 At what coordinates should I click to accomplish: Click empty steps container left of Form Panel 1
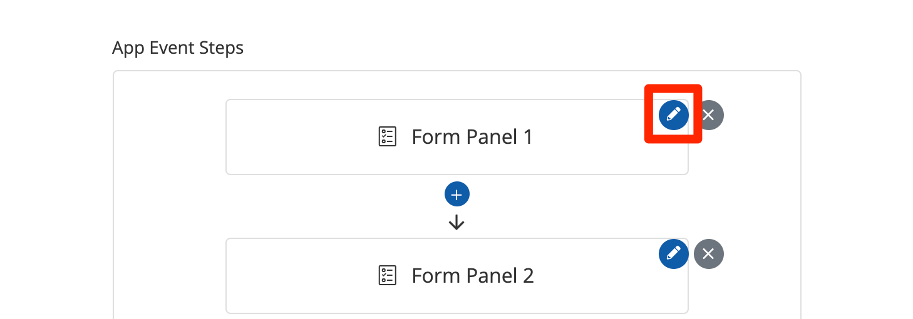pyautogui.click(x=169, y=138)
